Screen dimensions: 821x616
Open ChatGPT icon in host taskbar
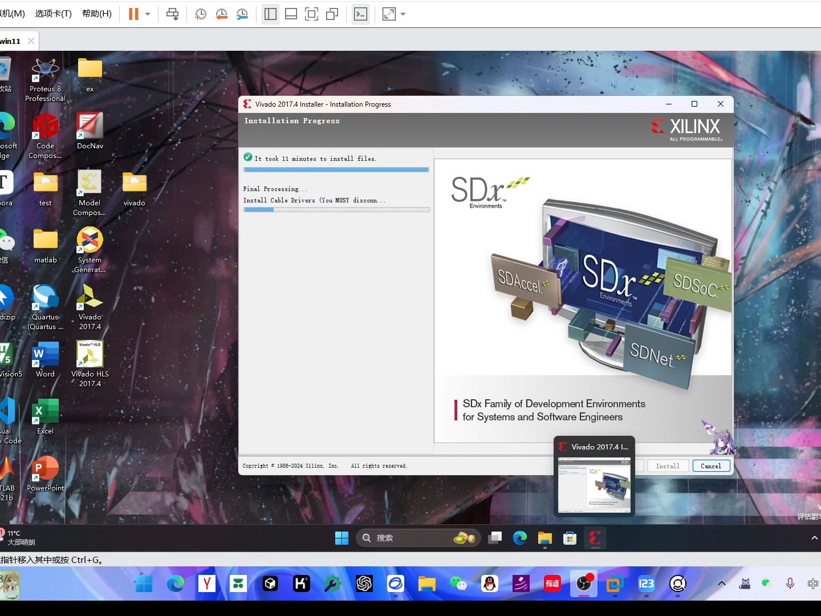(x=364, y=583)
